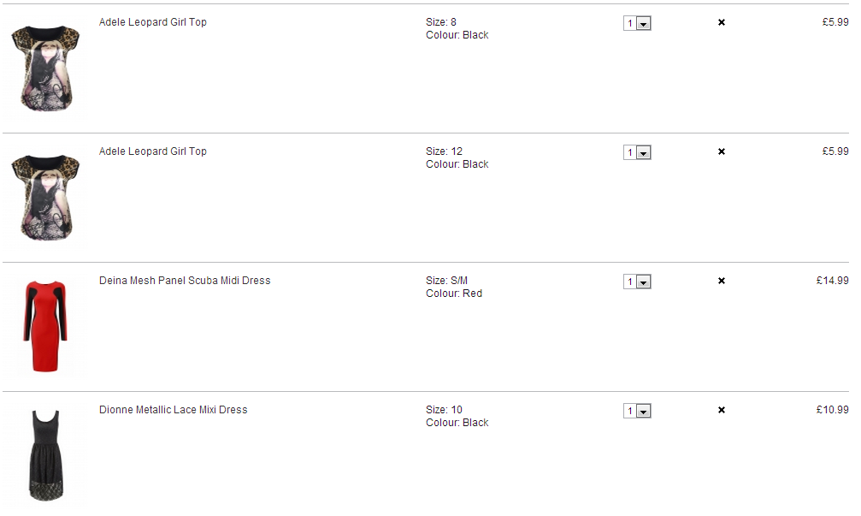Open the size 12 Adele Leopard Girl Top link
861x516 pixels.
click(153, 151)
